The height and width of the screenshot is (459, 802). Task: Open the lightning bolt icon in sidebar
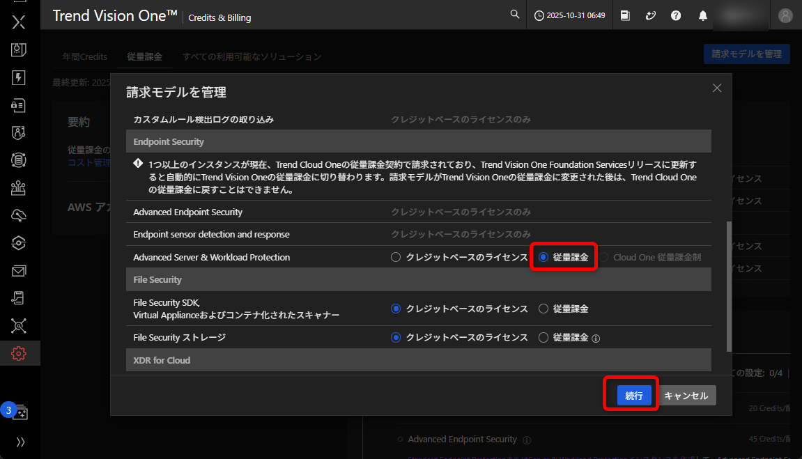coord(18,78)
